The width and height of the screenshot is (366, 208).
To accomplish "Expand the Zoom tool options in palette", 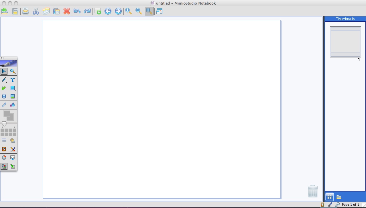I will [15, 73].
